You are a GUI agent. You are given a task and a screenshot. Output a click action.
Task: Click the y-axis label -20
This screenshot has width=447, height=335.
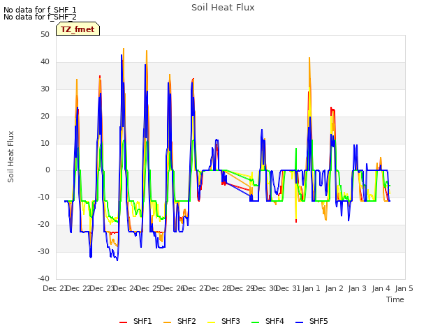43,225
